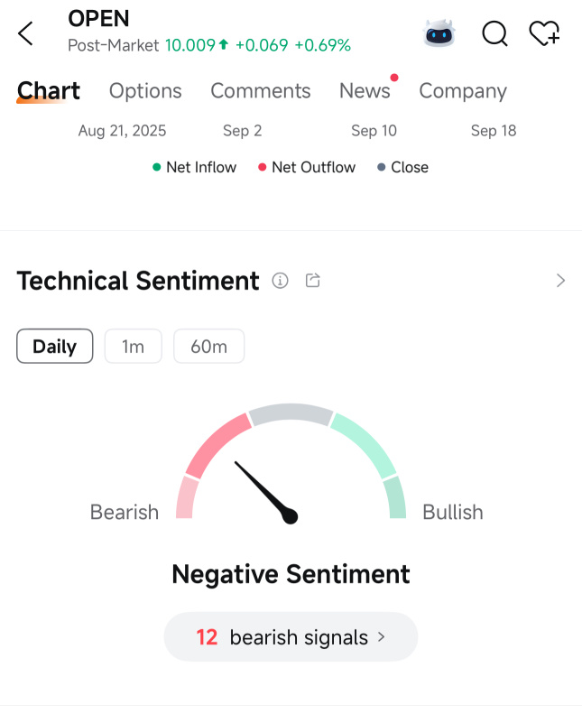Switch to the Comments tab
The image size is (582, 714).
point(260,91)
